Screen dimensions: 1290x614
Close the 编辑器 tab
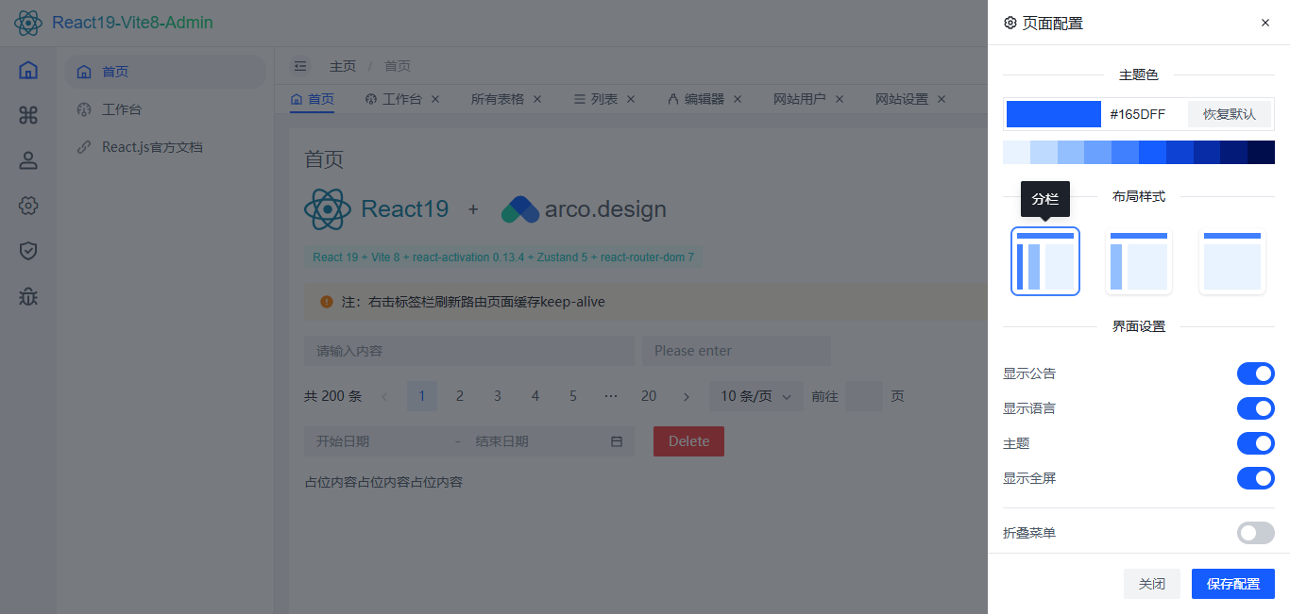pyautogui.click(x=738, y=99)
